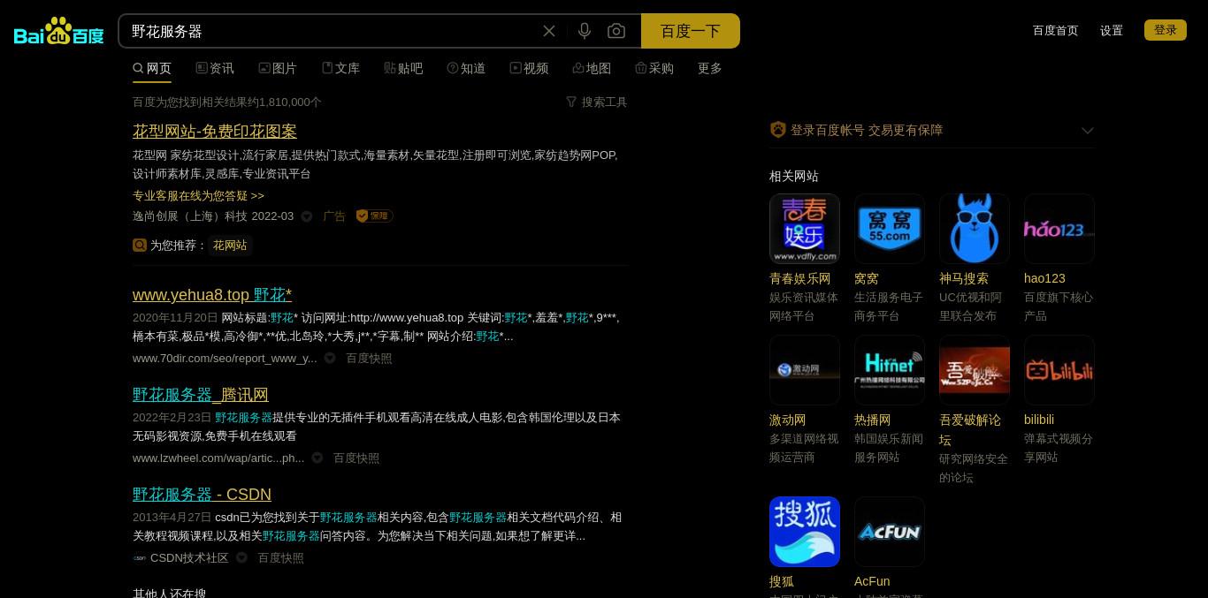Viewport: 1208px width, 598px height.
Task: Click shield icon beside 登录百度帐号
Action: point(778,130)
